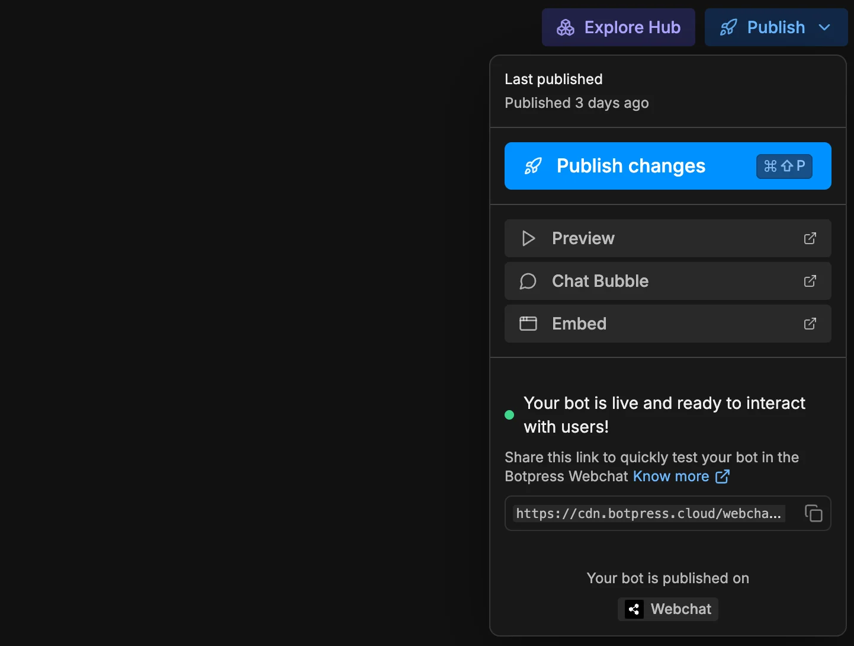Click external link icon beside Know more
The image size is (854, 646).
pyautogui.click(x=723, y=476)
